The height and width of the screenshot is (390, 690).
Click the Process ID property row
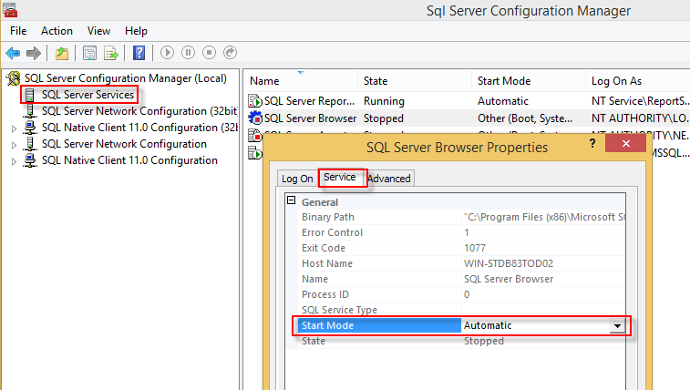461,294
